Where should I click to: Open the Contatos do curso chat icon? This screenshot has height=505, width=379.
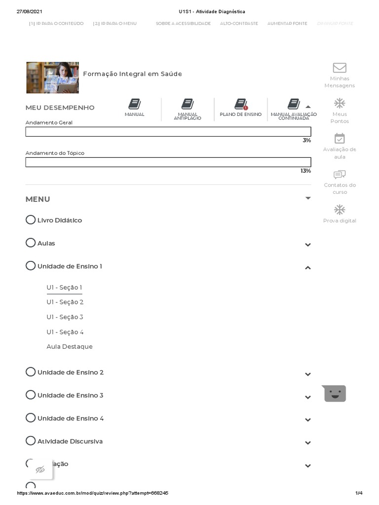pyautogui.click(x=340, y=175)
